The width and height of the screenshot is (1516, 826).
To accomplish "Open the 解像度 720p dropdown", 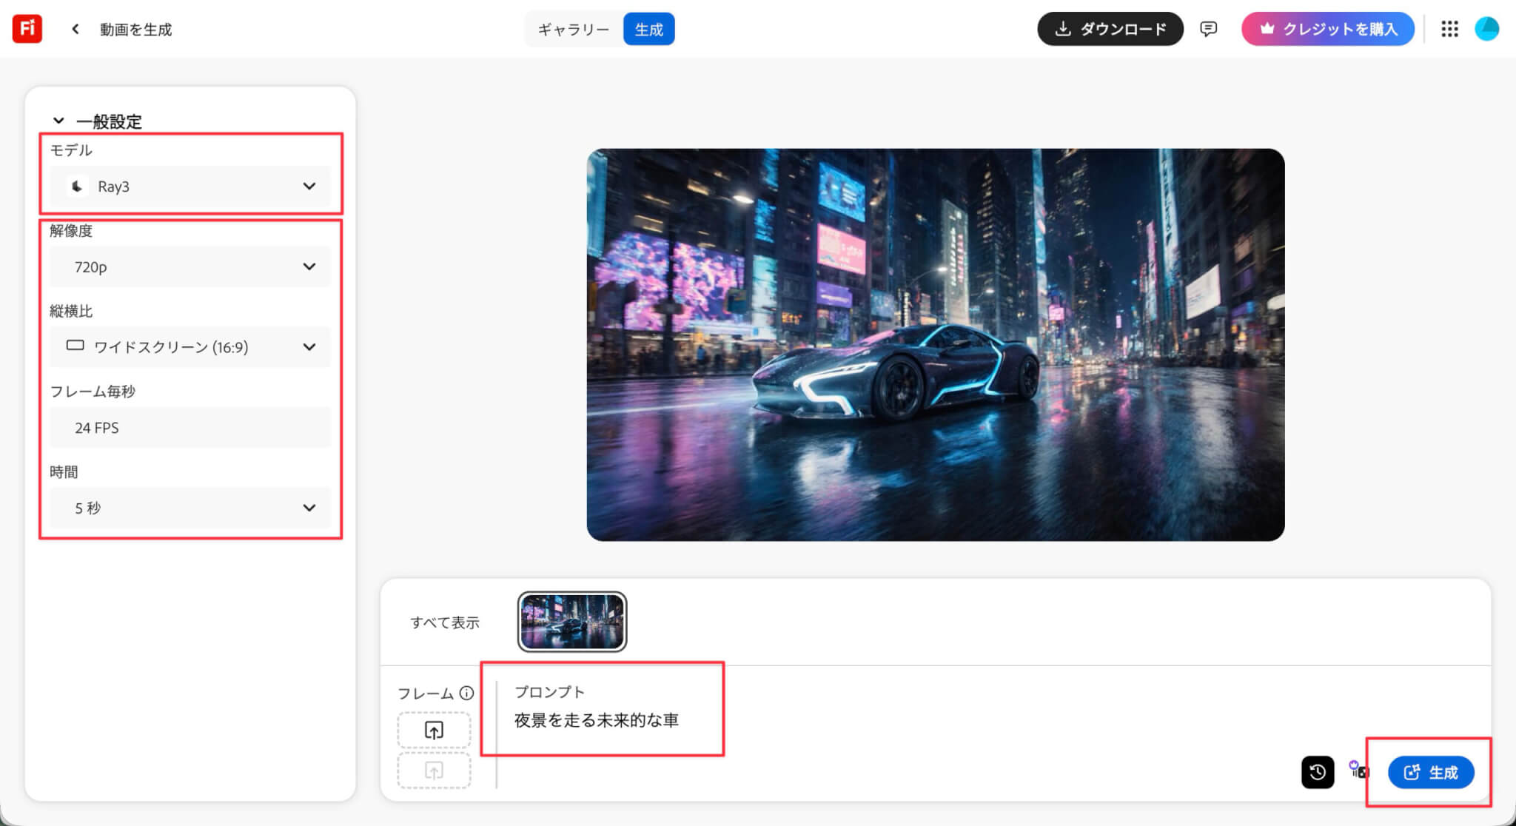I will click(x=190, y=266).
